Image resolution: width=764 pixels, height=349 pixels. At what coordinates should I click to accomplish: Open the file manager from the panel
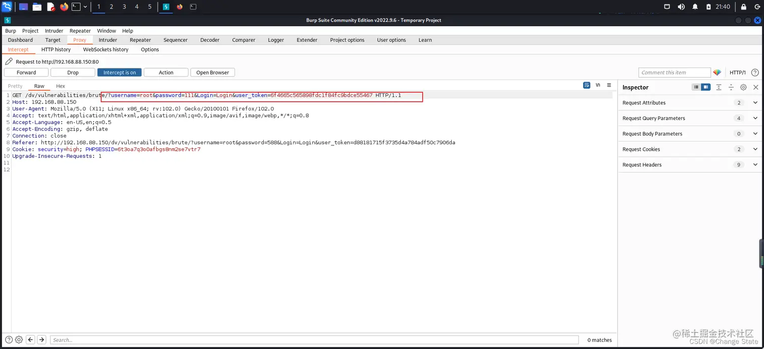(37, 7)
